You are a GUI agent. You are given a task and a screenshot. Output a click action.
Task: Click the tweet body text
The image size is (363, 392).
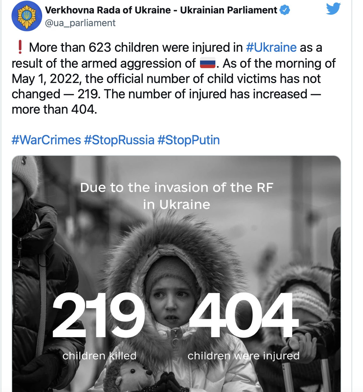[x=174, y=78]
